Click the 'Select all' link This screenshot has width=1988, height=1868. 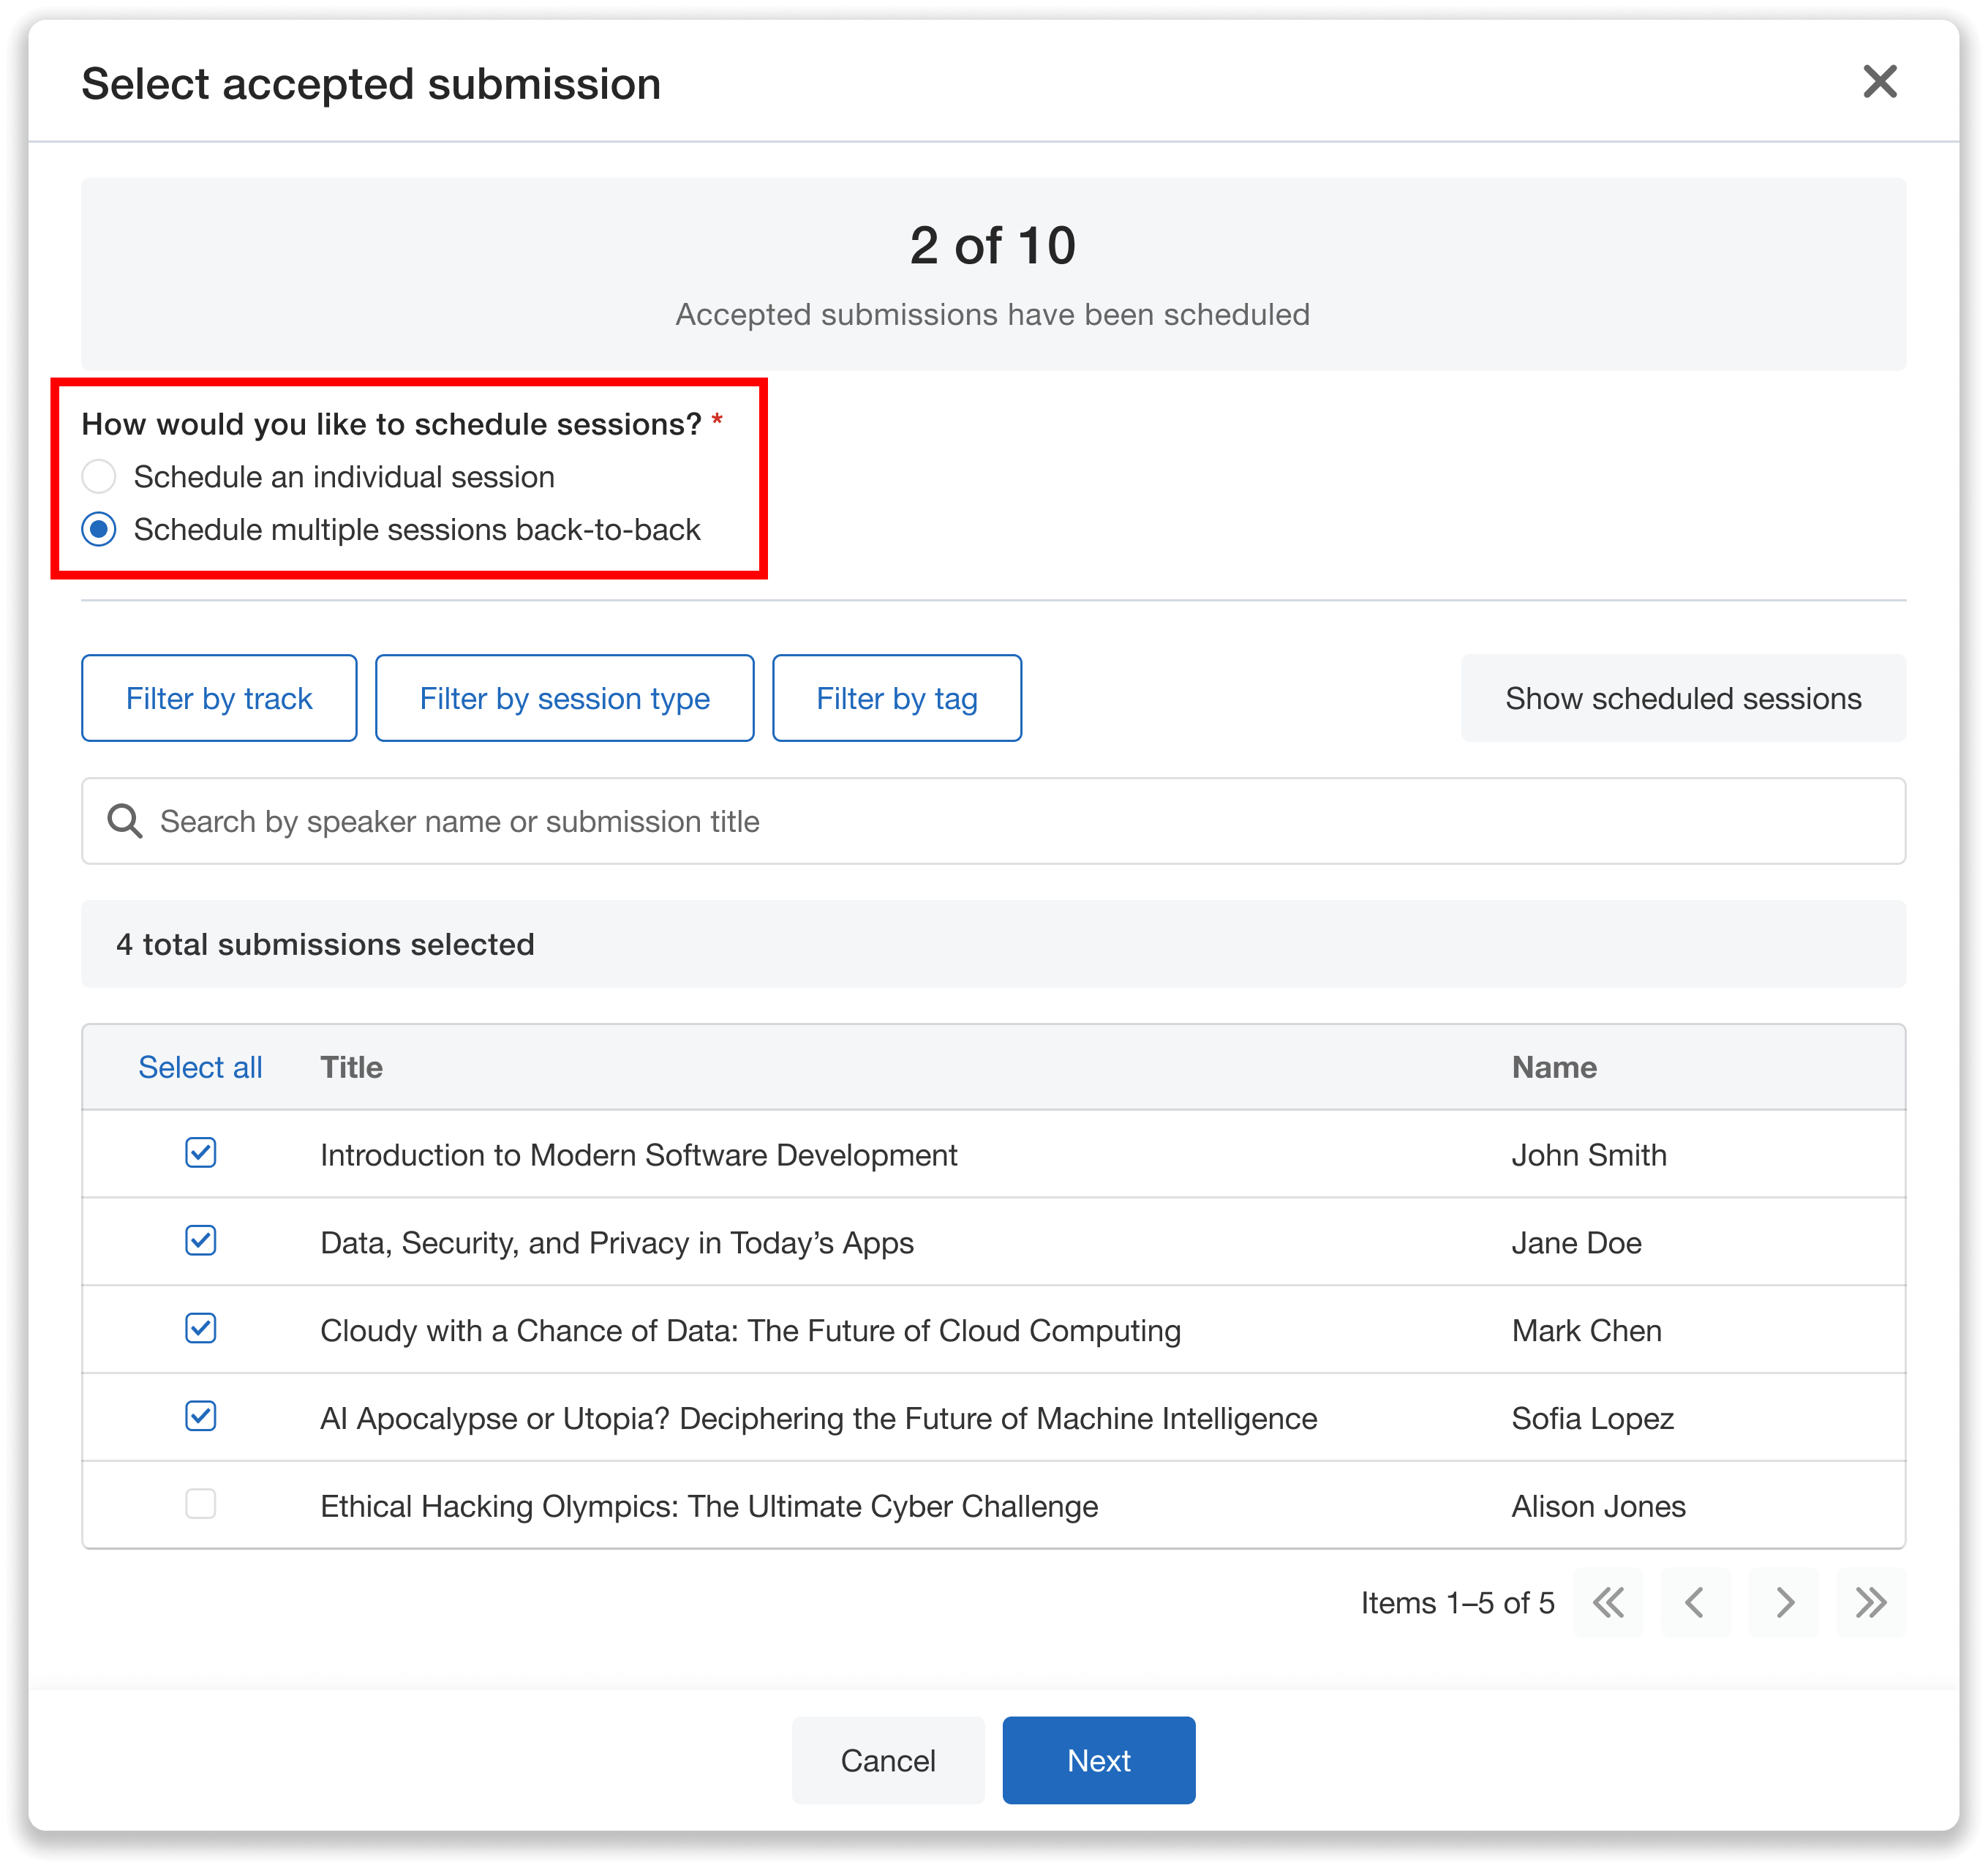(200, 1067)
